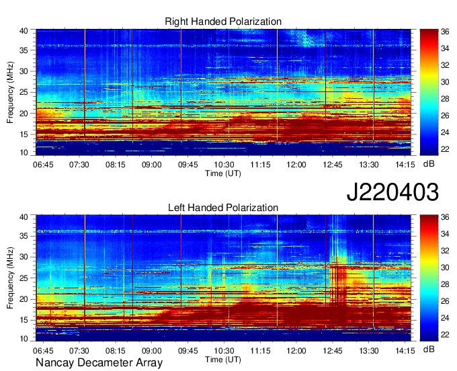This screenshot has width=457, height=371.
Task: Click the "15" frequency tick of Right Handed plot
Action: [x=24, y=134]
